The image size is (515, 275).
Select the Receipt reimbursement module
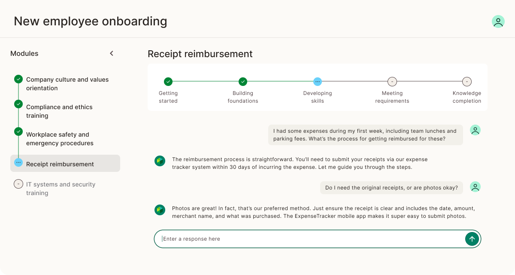(60, 164)
